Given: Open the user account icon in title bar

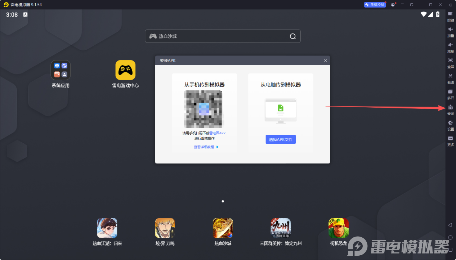Looking at the screenshot, I should [393, 5].
